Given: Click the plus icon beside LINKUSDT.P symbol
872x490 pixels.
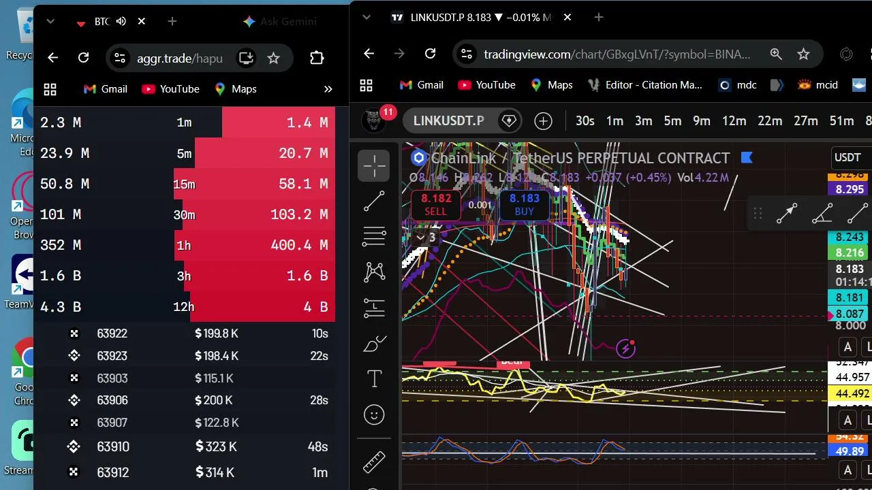Looking at the screenshot, I should click(543, 121).
